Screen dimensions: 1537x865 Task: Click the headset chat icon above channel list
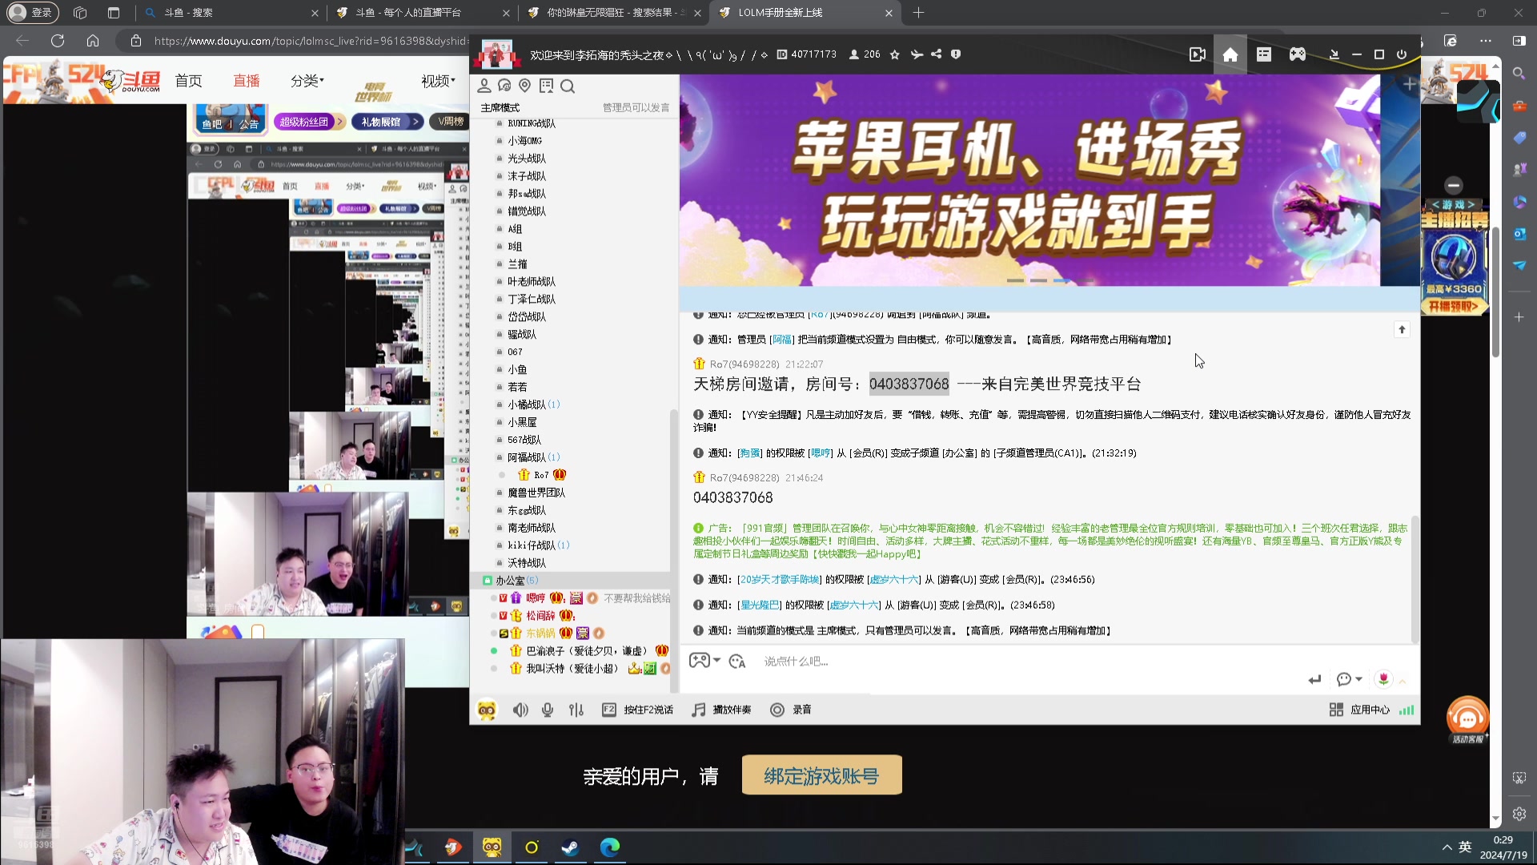pos(504,86)
